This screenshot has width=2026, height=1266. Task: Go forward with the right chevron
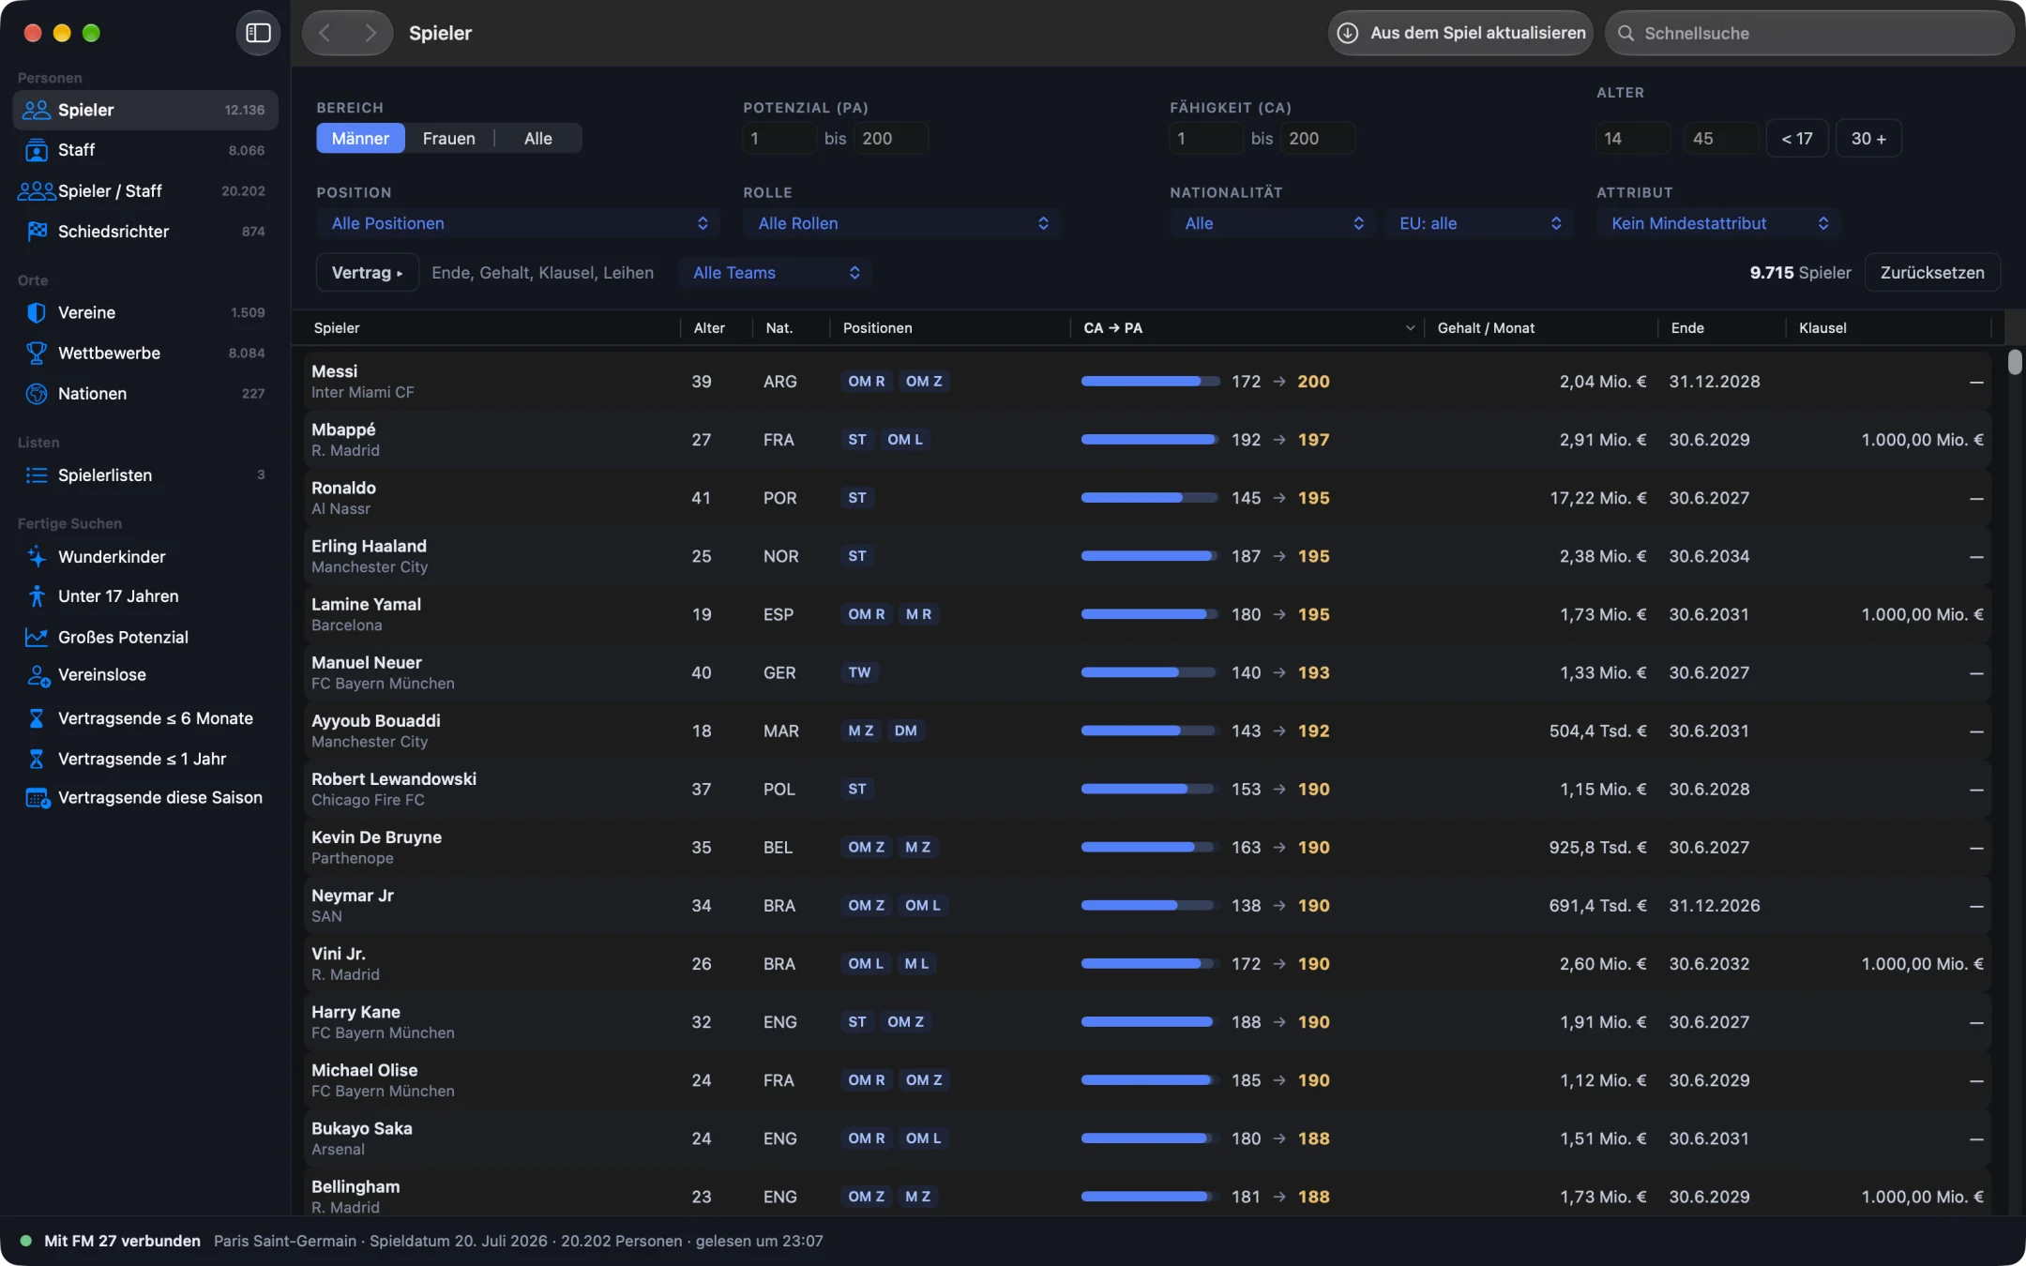point(370,33)
